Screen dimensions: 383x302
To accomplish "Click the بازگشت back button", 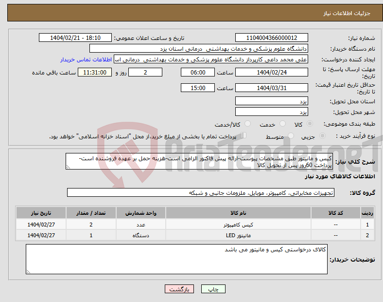I will click(179, 289).
